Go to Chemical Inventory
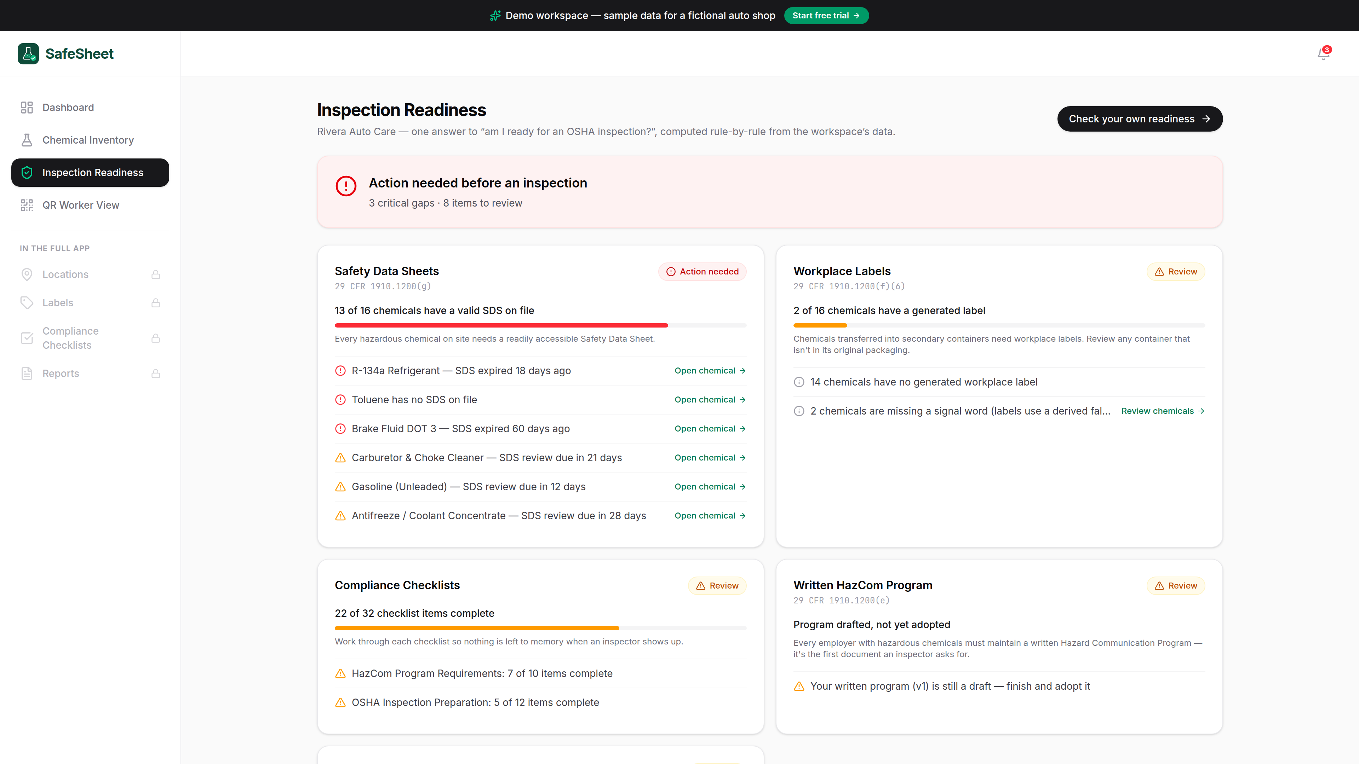 (90, 140)
